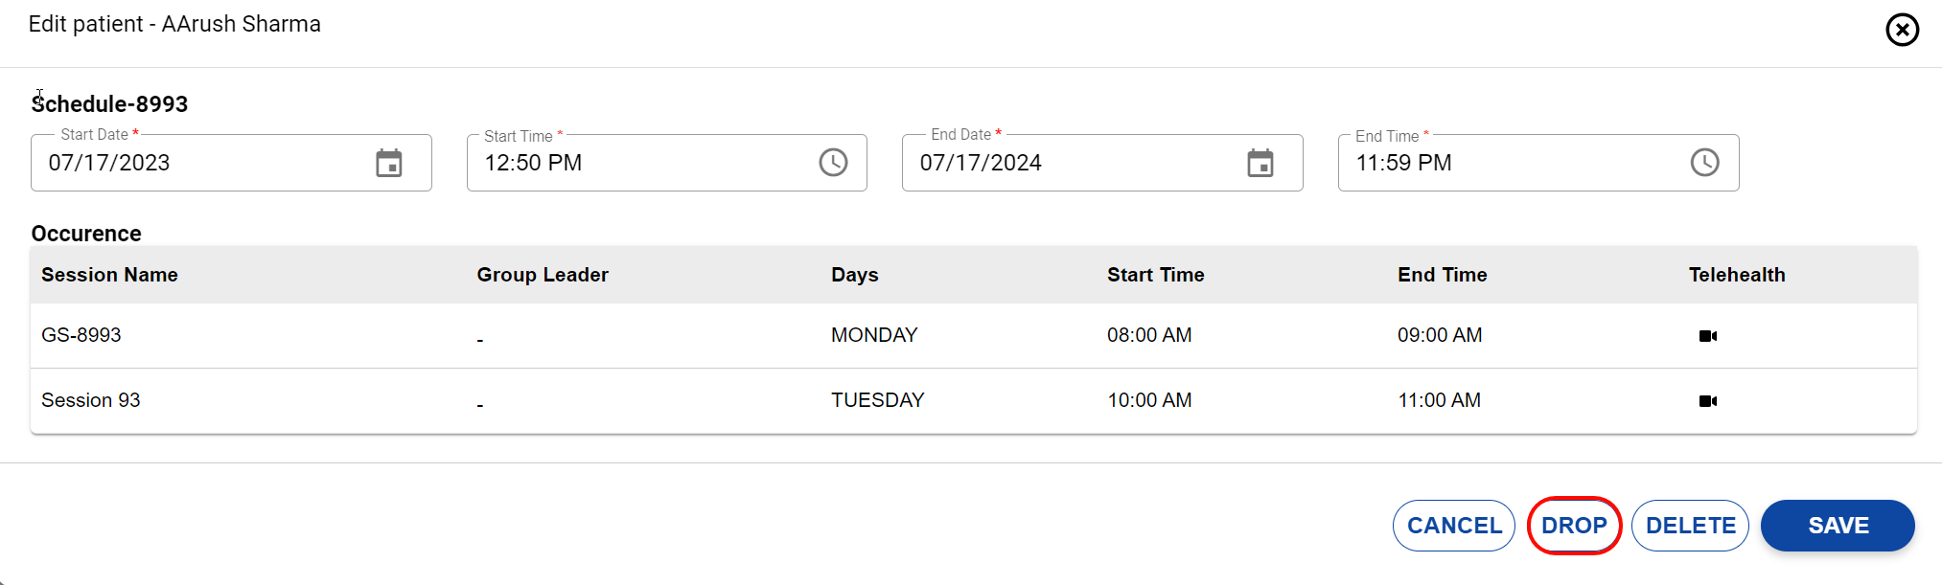Save the schedule changes
1942x585 pixels.
pyautogui.click(x=1837, y=526)
